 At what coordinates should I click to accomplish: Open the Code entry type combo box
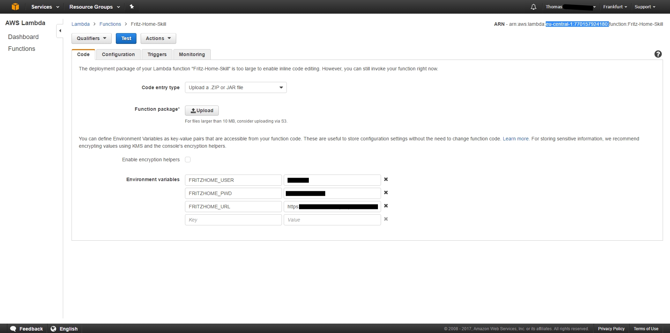236,87
